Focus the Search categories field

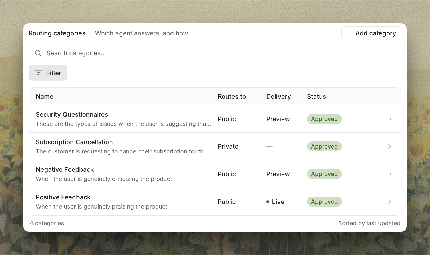(x=215, y=53)
